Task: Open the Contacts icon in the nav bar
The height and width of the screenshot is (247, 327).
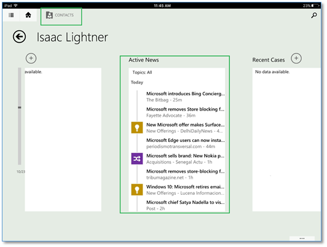Action: [49, 15]
